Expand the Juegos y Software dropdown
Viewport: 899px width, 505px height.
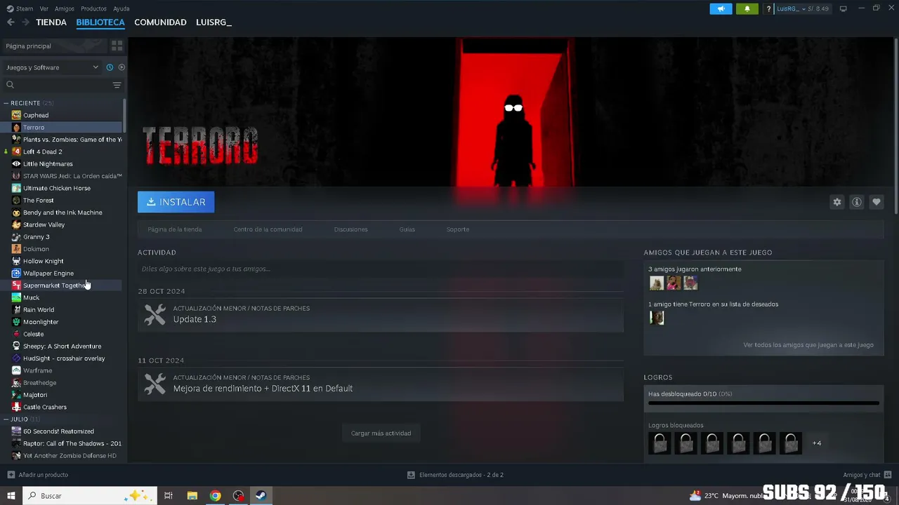[x=53, y=67]
